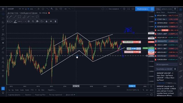Open the brush drawing tools
This screenshot has width=183, height=103.
3,26
